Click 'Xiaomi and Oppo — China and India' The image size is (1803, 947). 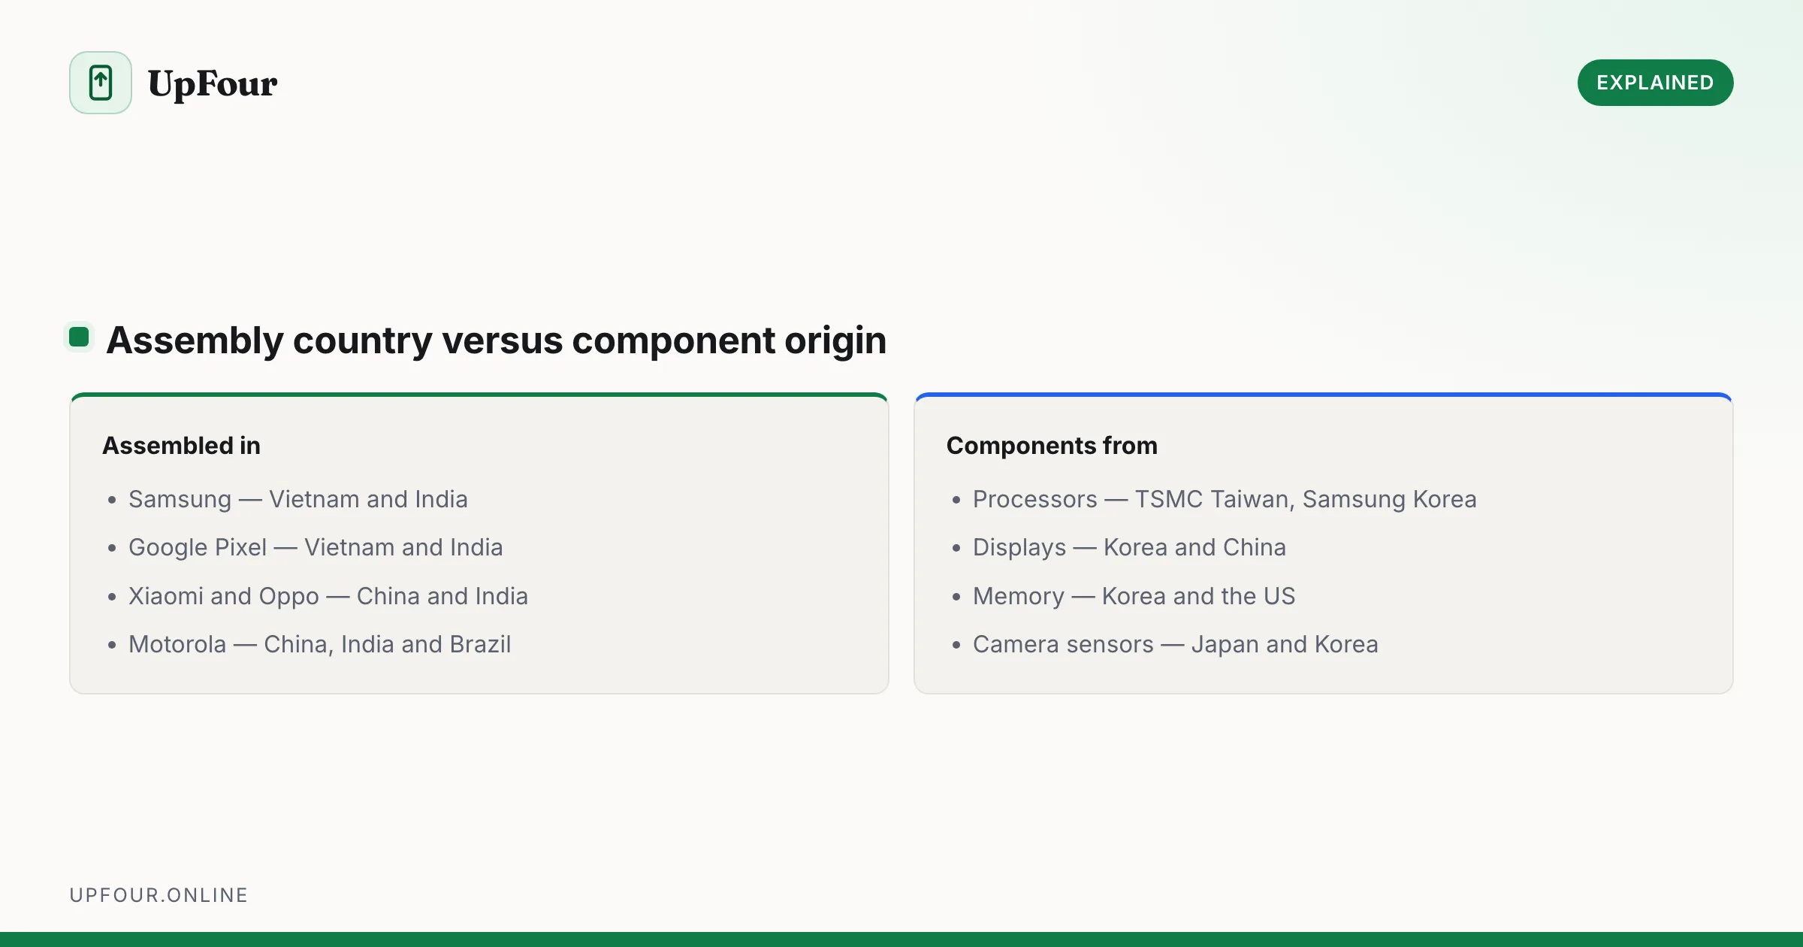coord(328,596)
